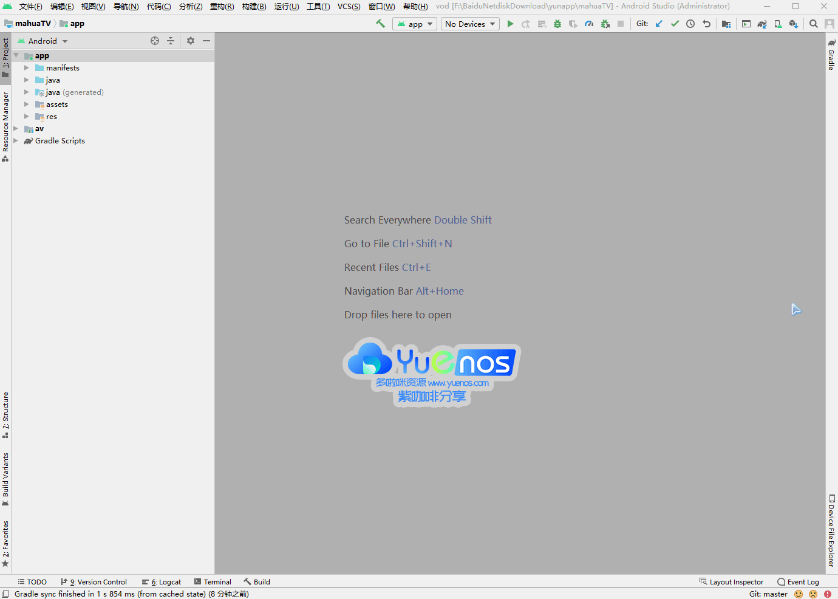The height and width of the screenshot is (599, 838).
Task: Open the SDK Manager
Action: point(794,24)
